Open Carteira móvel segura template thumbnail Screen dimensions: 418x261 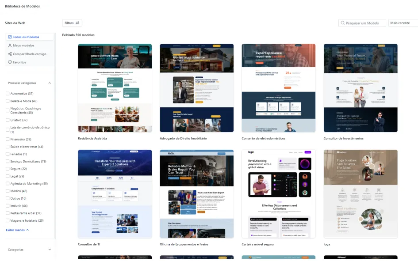click(x=279, y=194)
